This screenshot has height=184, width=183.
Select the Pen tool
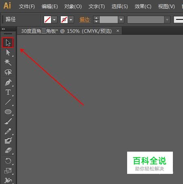click(8, 82)
